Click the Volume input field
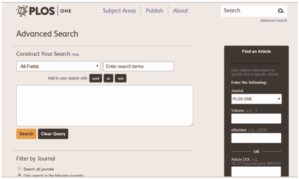 [x=256, y=118]
